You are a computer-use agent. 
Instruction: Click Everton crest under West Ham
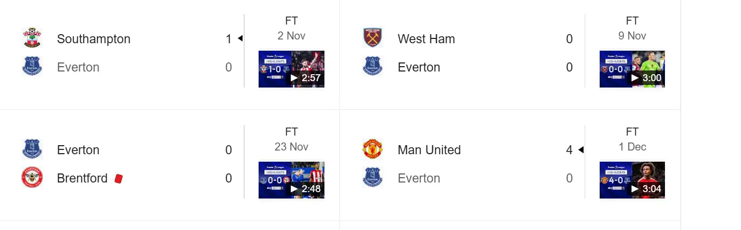[x=373, y=67]
